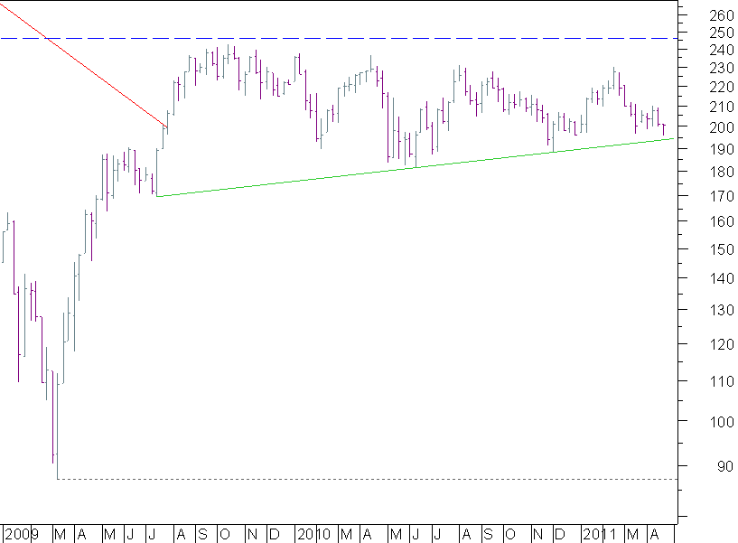Click the 250 price axis label
Viewport: 738px width, 543px height.
[722, 33]
